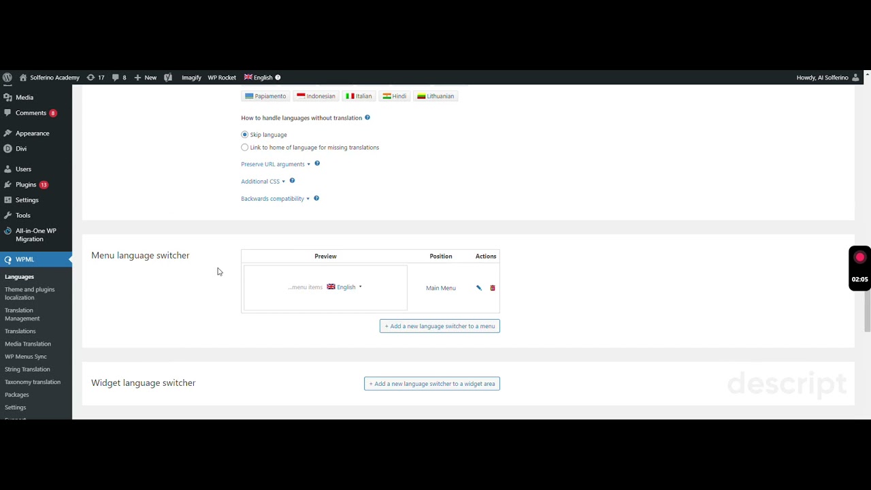871x490 pixels.
Task: Expand the Additional CSS section
Action: 263,182
